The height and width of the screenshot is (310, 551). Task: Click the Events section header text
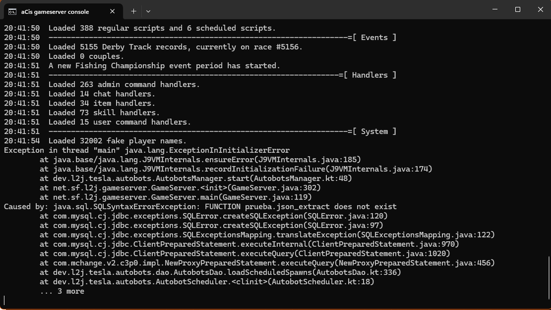(x=378, y=37)
